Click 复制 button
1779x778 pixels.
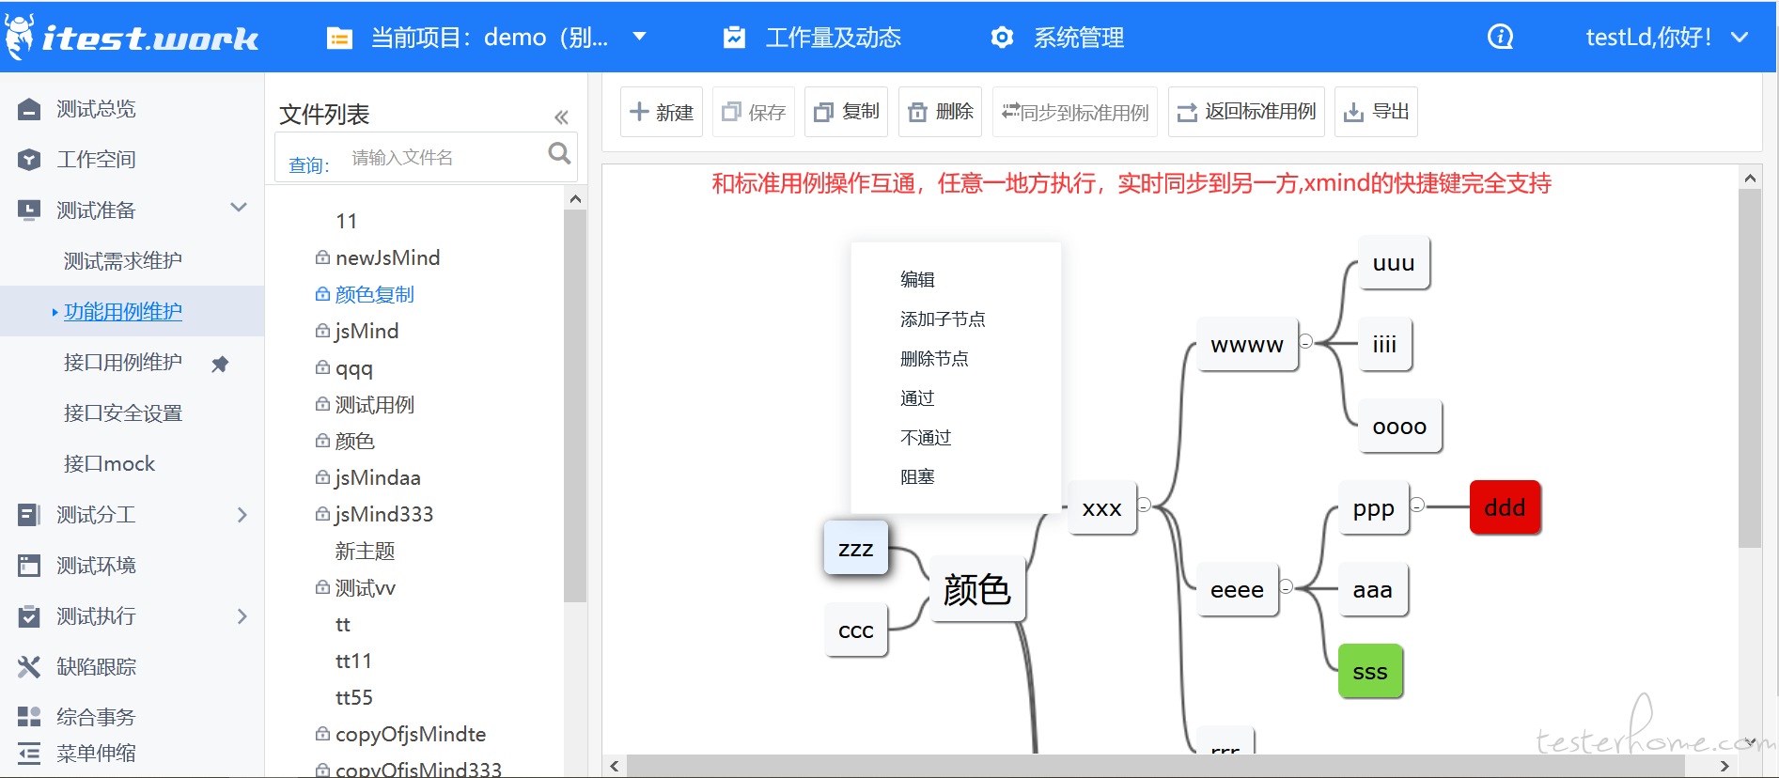[847, 112]
